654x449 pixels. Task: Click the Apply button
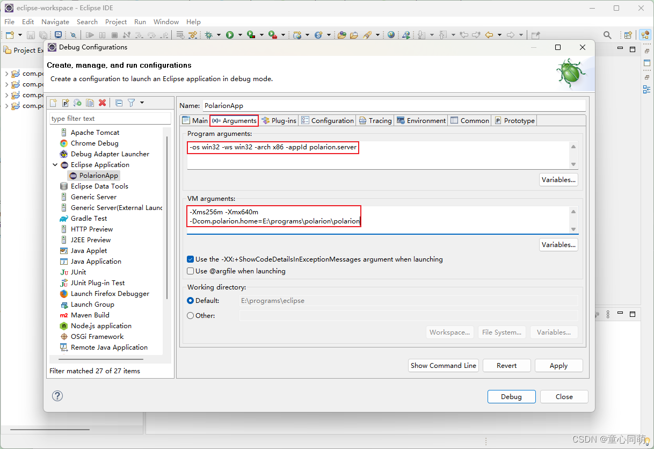[x=558, y=365]
